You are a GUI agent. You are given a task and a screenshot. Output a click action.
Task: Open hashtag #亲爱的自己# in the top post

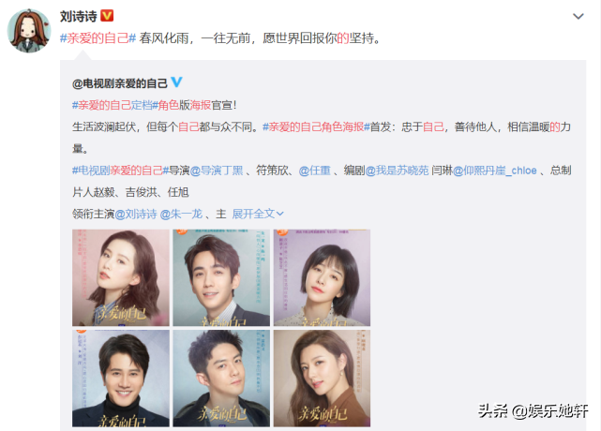click(98, 38)
